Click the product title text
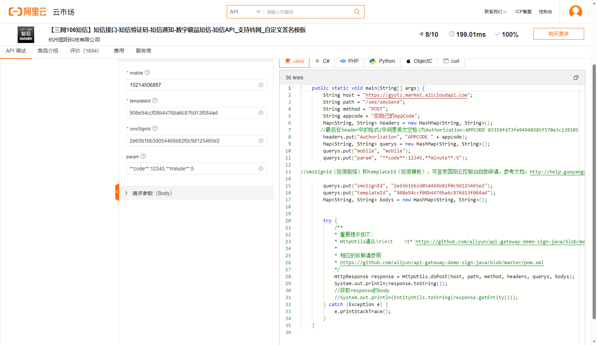597x345 pixels. pyautogui.click(x=177, y=30)
